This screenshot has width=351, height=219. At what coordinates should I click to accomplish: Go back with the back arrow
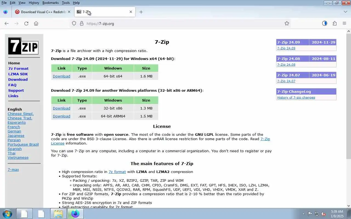7,24
